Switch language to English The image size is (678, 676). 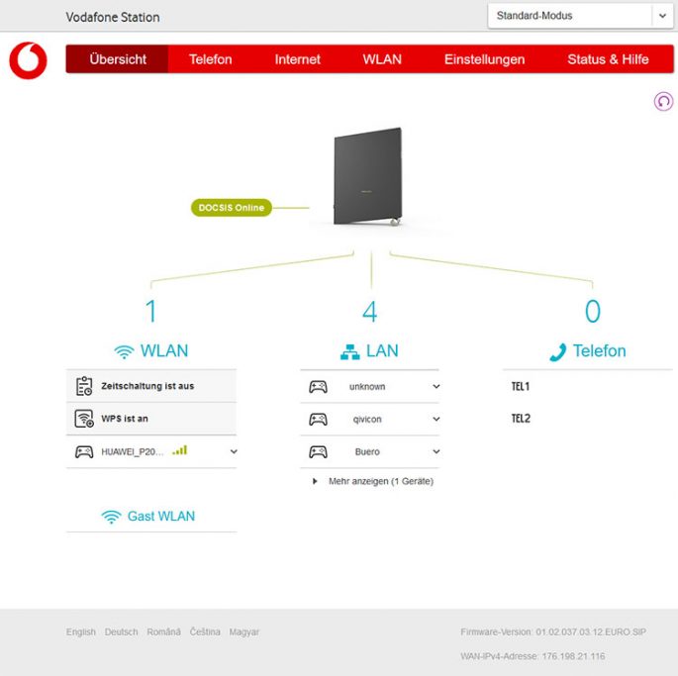click(81, 631)
